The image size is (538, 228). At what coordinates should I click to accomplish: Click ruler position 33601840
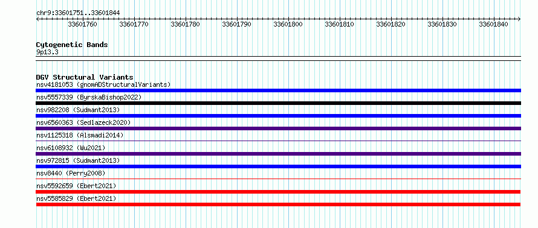[493, 24]
